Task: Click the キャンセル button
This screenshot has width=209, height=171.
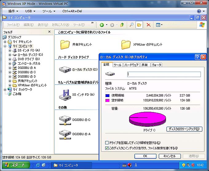Action: 169,156
